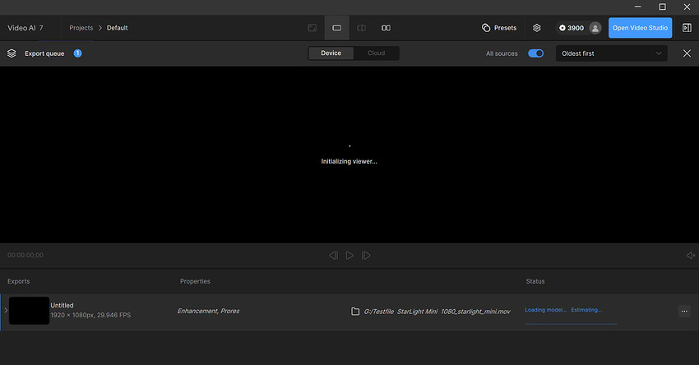The width and height of the screenshot is (699, 365).
Task: Open the Oldest first sort dropdown
Action: (611, 53)
